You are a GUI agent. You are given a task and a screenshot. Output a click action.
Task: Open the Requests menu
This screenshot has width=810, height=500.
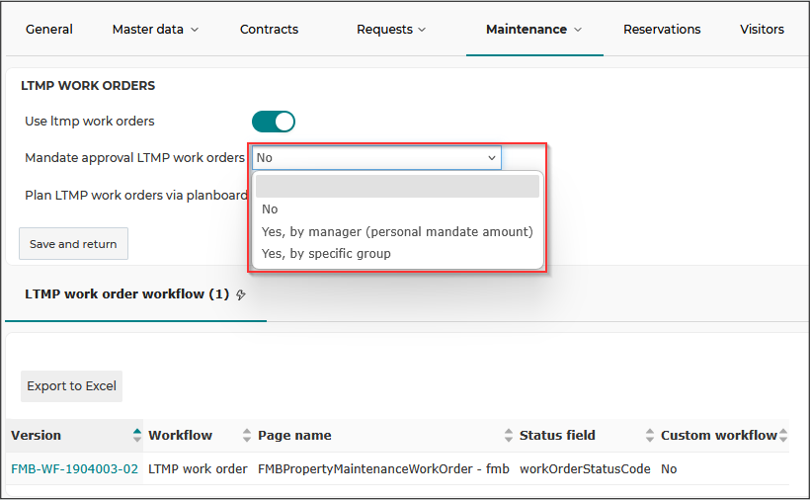coord(391,30)
